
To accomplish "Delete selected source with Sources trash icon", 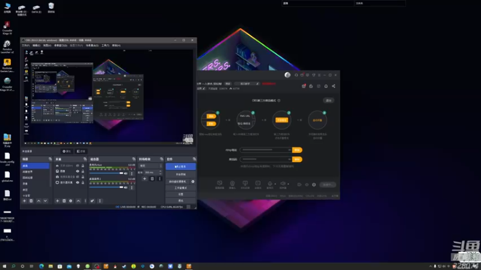I will [x=64, y=201].
